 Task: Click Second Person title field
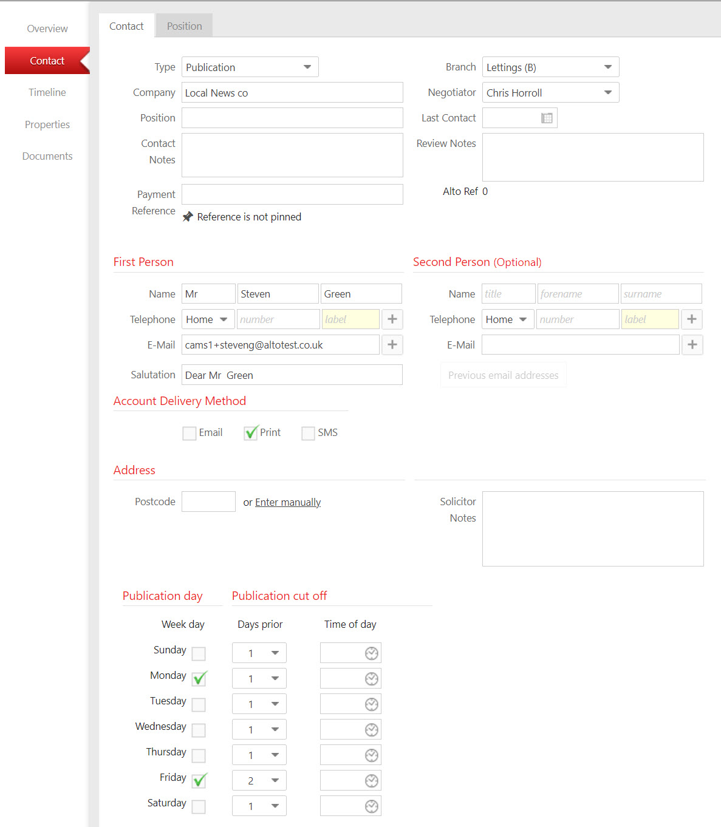(x=508, y=294)
